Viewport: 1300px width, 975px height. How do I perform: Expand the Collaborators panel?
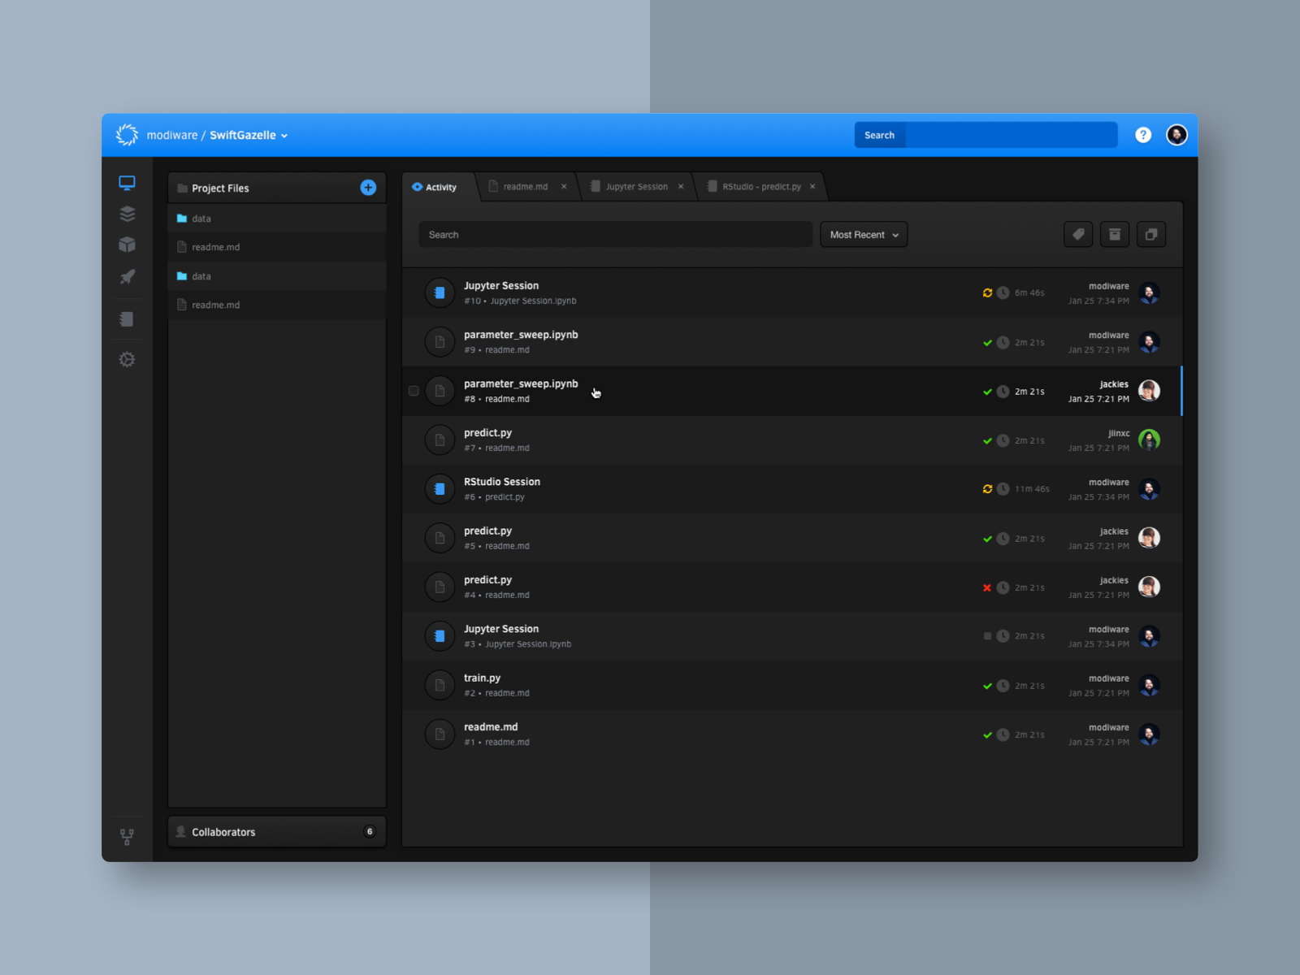276,831
